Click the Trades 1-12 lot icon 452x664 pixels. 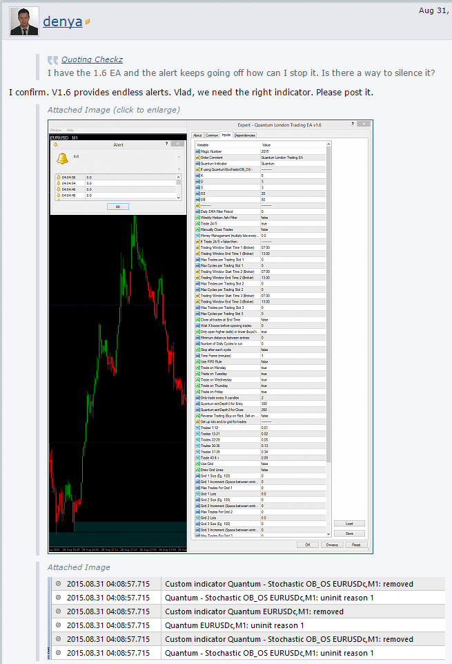click(x=197, y=428)
